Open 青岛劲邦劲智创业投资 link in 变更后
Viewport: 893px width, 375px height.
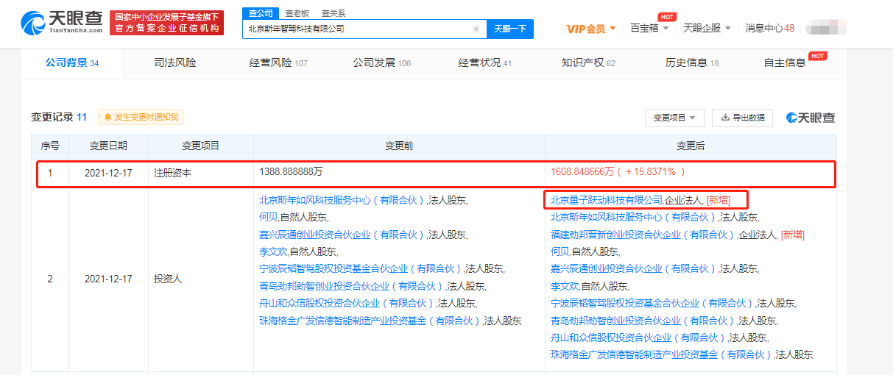click(643, 321)
